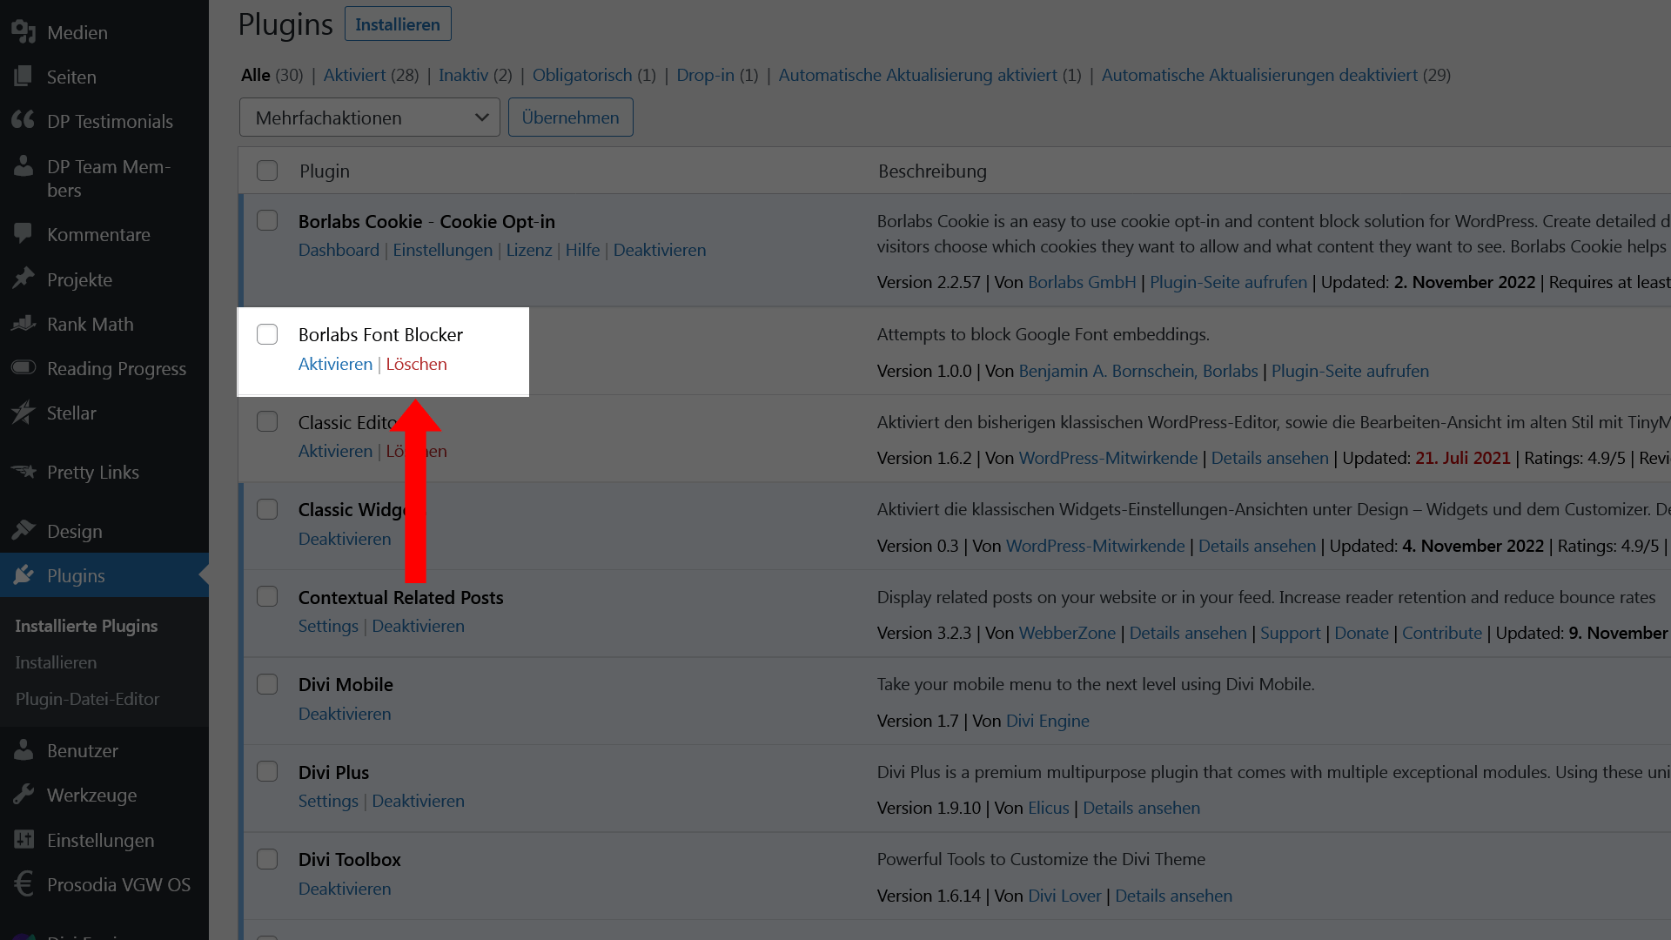The width and height of the screenshot is (1671, 940).
Task: Click the Reading Progress icon
Action: pyautogui.click(x=23, y=367)
